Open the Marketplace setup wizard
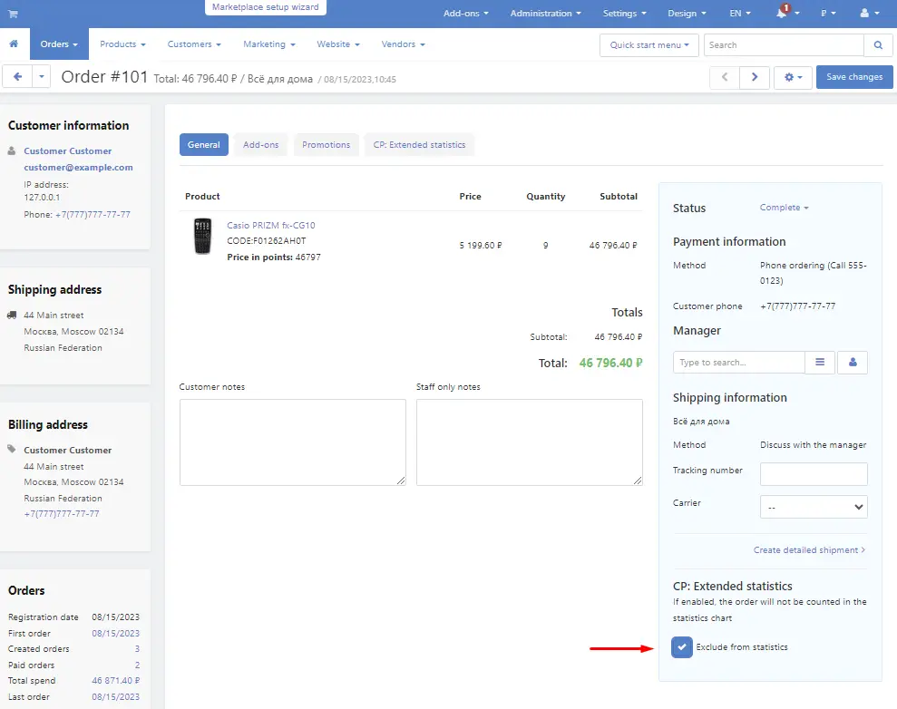 point(266,7)
